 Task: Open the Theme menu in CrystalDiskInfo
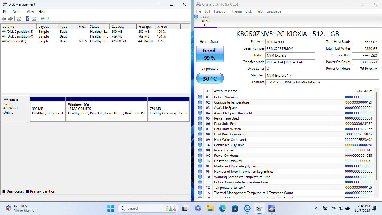(236, 11)
